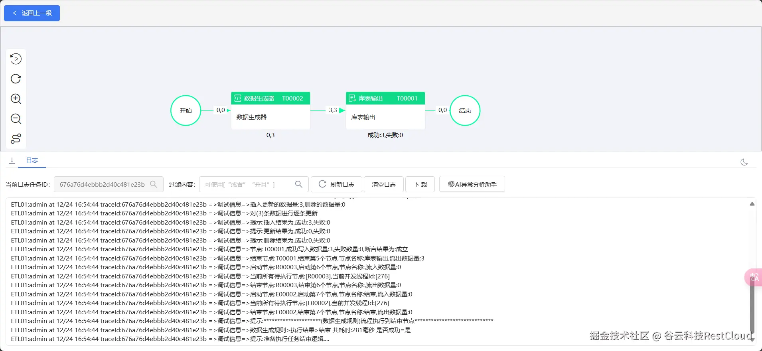Click log line 结束节点:E00002,结束第7个节点
The image size is (762, 351).
click(211, 312)
